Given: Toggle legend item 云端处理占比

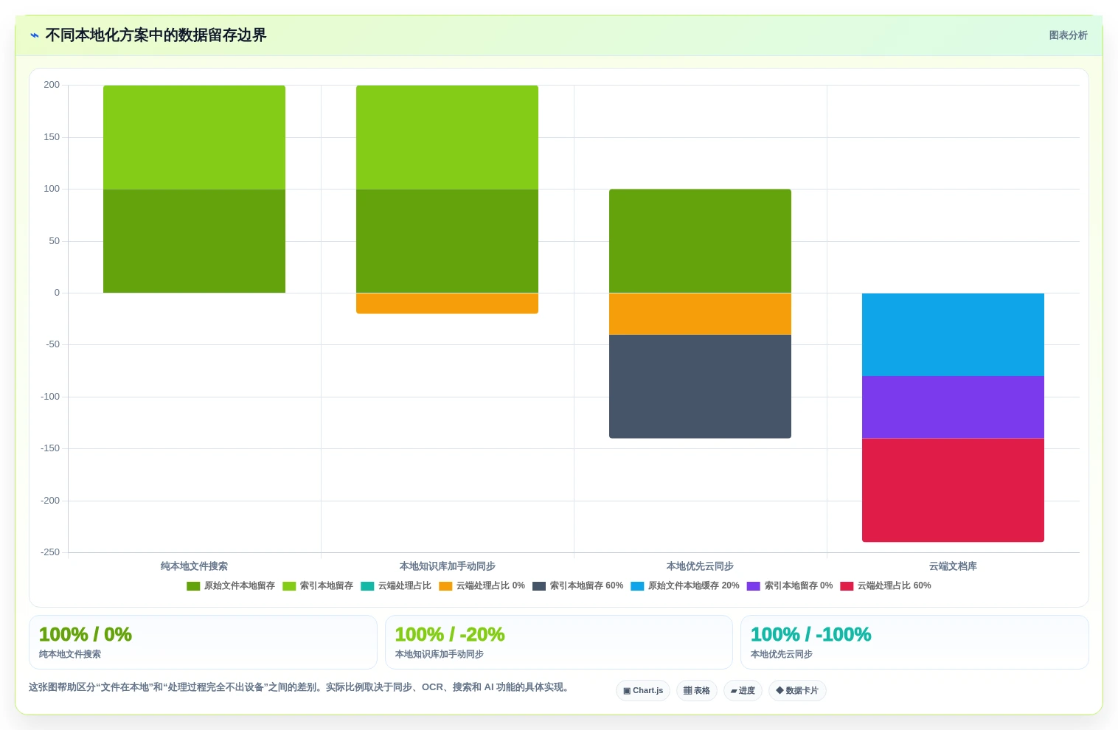Looking at the screenshot, I should pos(396,586).
